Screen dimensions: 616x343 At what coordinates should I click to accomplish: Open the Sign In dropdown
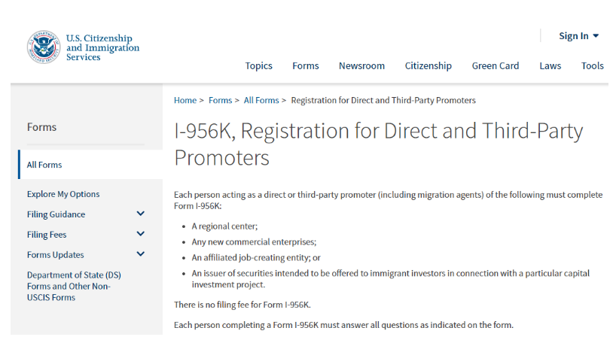[x=578, y=36]
